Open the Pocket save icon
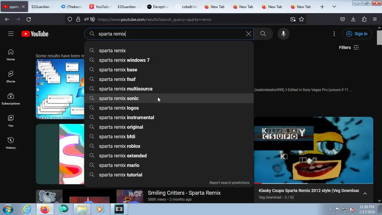This screenshot has height=215, width=382. point(343,19)
